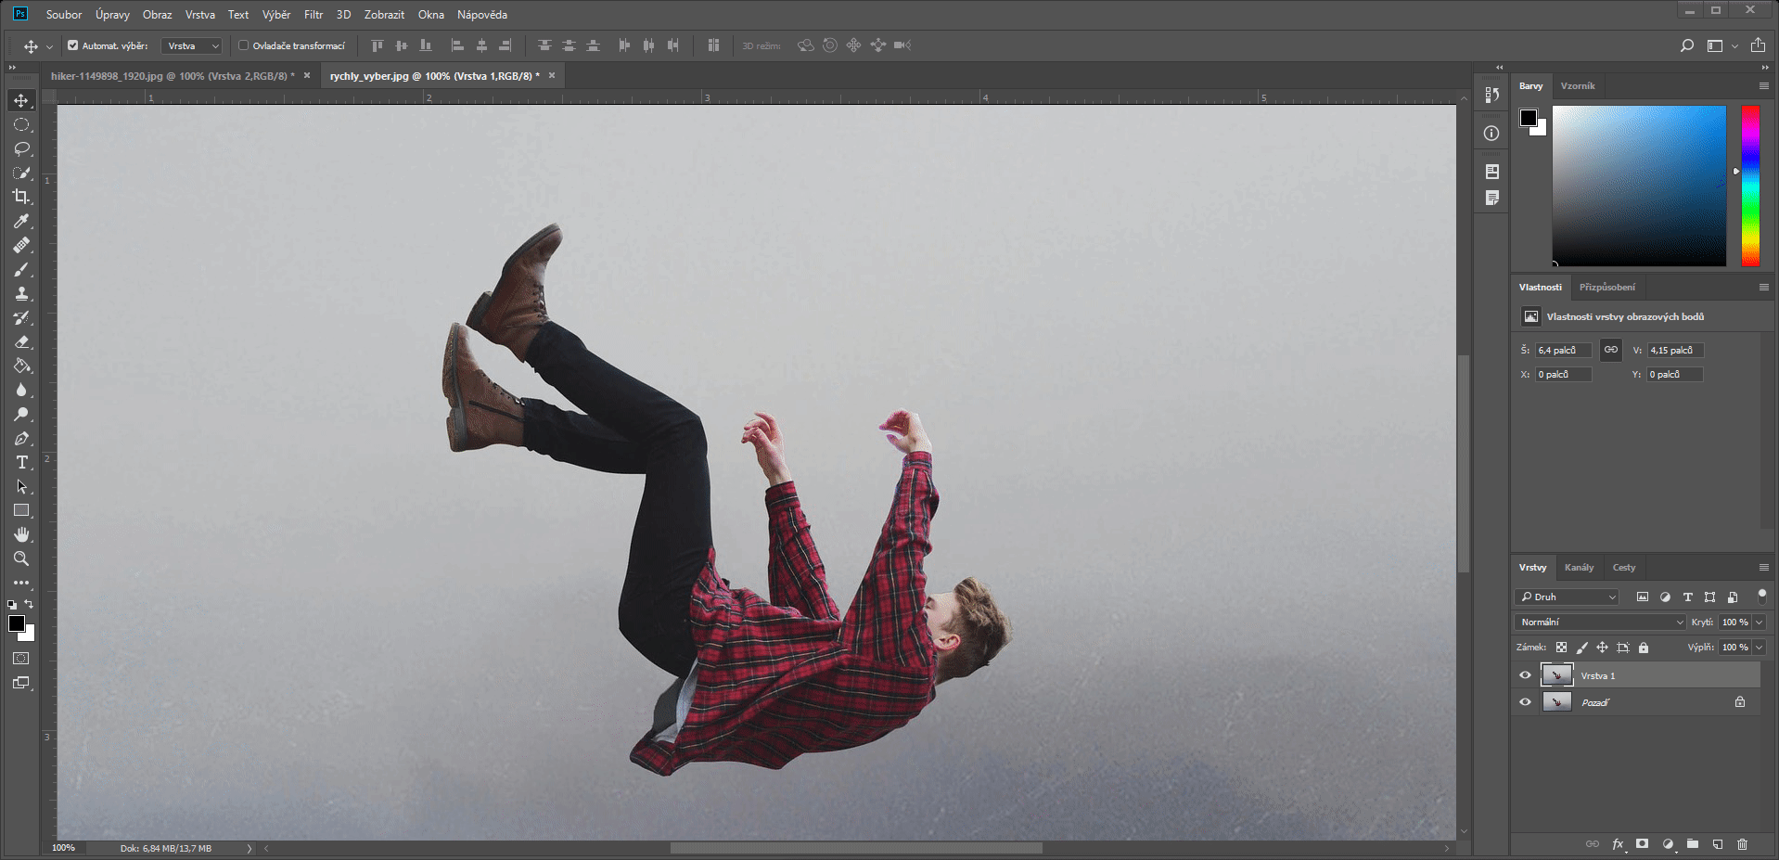Viewport: 1779px width, 860px height.
Task: Enable Ovladače transformací checkbox
Action: [244, 45]
